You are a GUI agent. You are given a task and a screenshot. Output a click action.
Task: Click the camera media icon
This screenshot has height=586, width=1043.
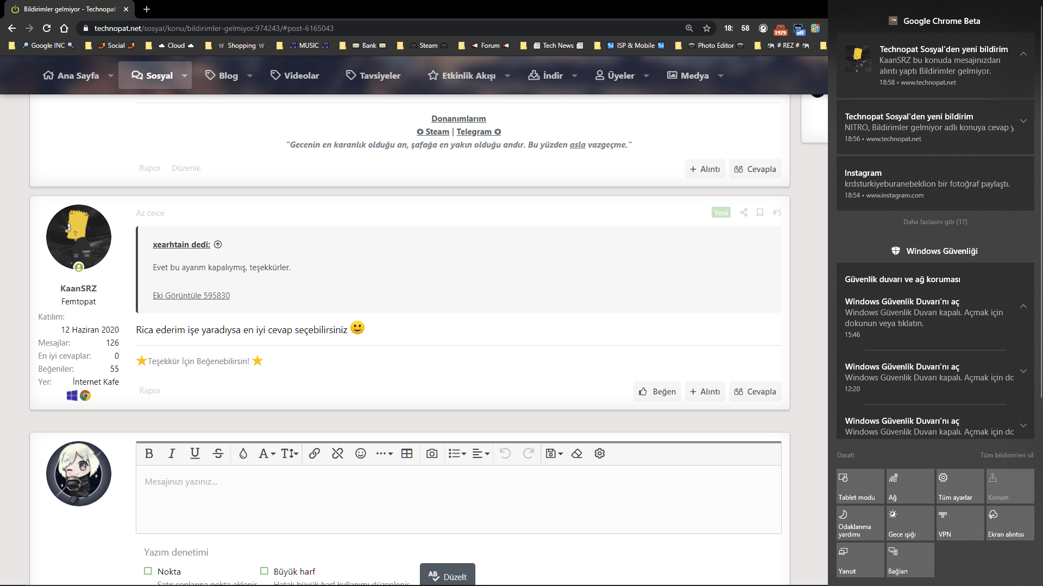pos(432,454)
